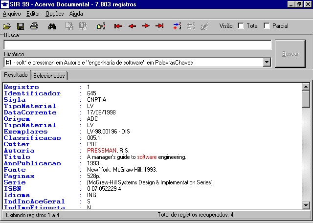Viewport: 313px width, 223px height.
Task: Click the printer icon
Action: [34, 26]
